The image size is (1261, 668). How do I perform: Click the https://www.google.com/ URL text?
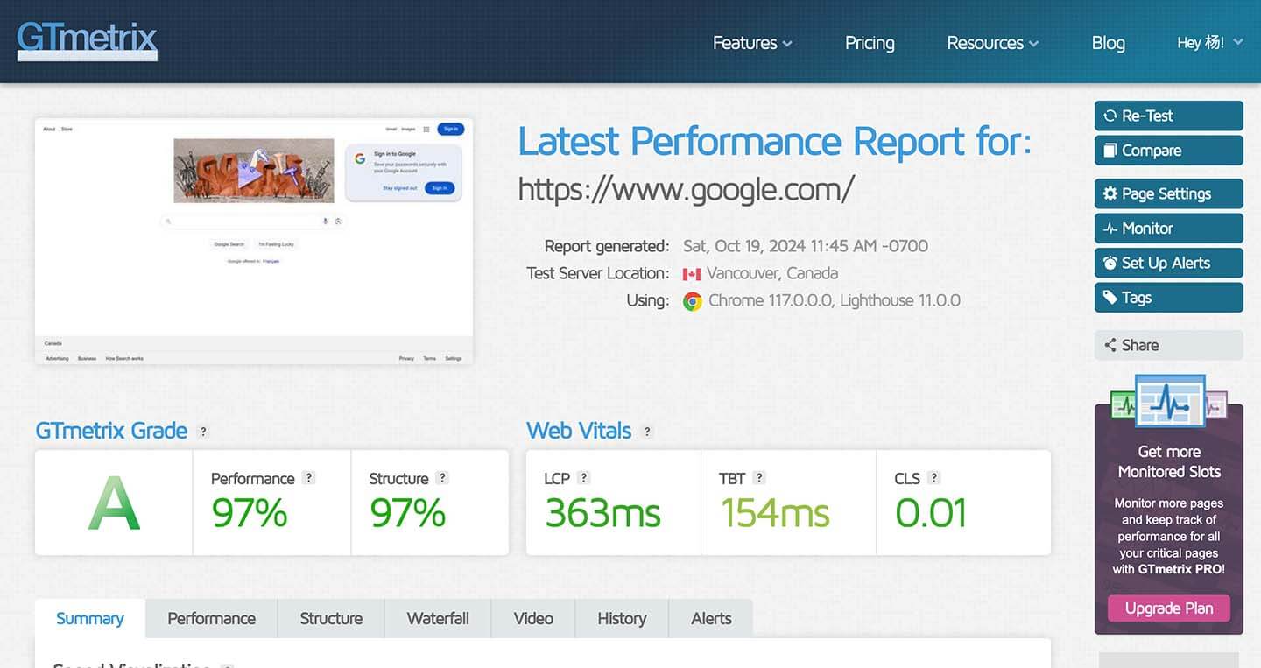tap(686, 189)
